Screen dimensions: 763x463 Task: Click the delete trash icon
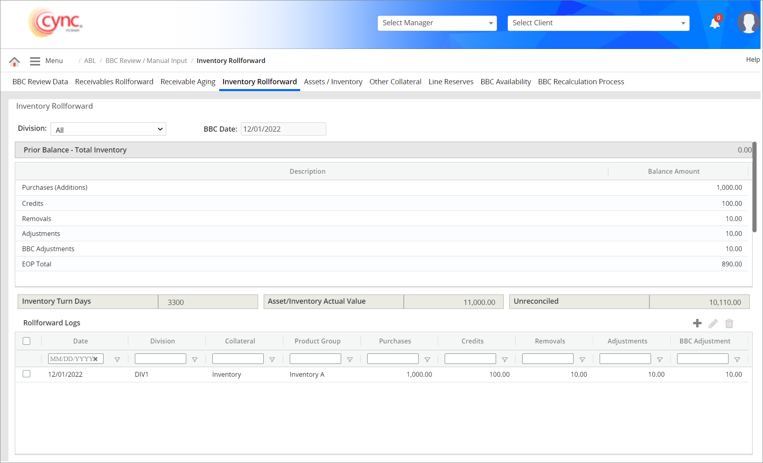[x=729, y=323]
